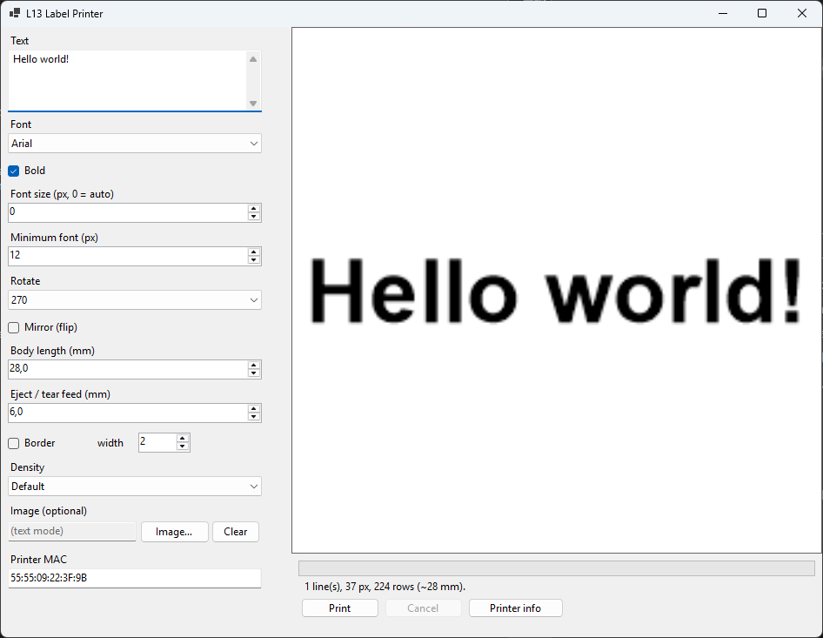Click the Image... browse button

(174, 532)
